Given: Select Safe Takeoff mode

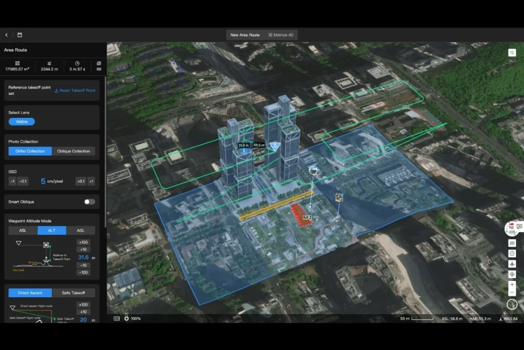Looking at the screenshot, I should coord(73,293).
